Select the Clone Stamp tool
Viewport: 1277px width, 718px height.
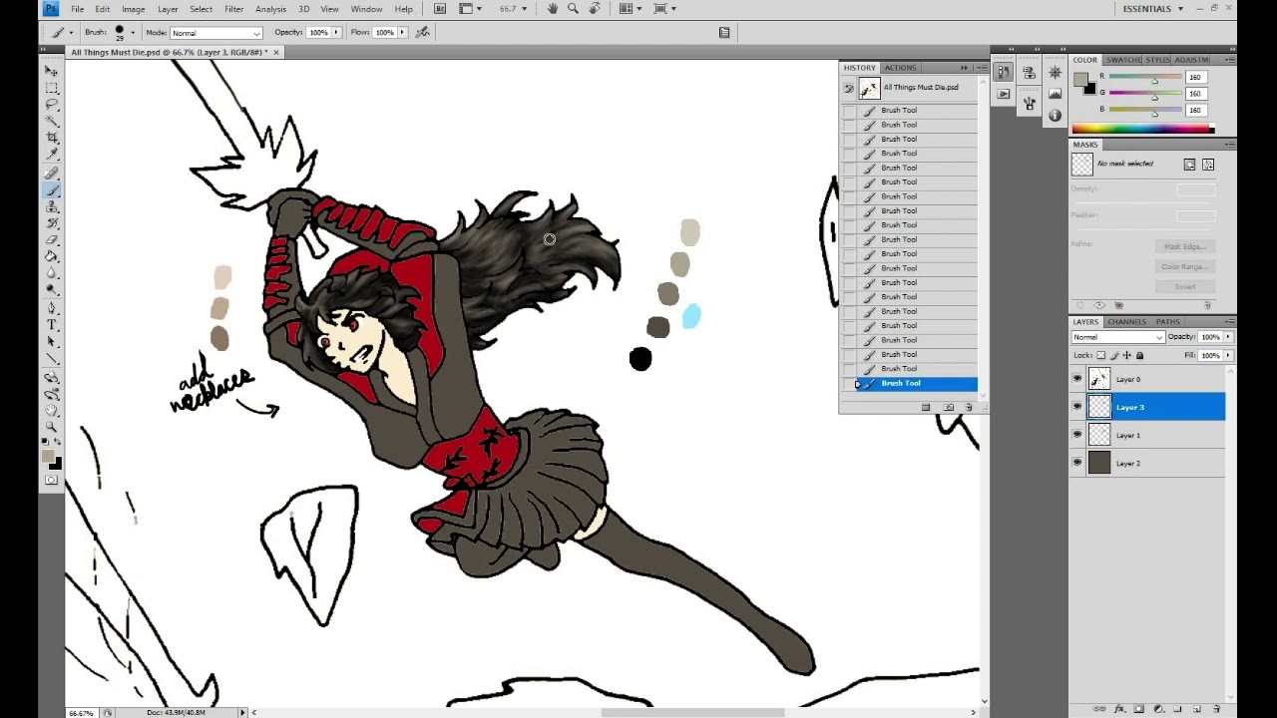pyautogui.click(x=52, y=206)
